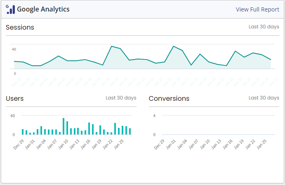Click the Google Analytics title text
Viewport: 285px width, 185px height.
[43, 9]
